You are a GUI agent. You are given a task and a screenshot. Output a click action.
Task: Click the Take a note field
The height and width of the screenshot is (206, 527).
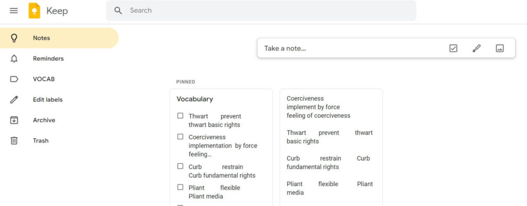[x=349, y=48]
